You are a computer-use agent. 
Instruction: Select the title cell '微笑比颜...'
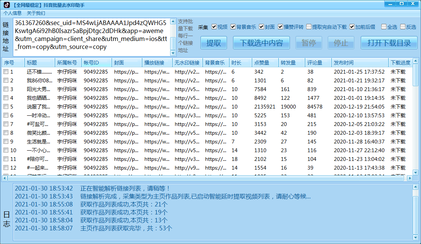click(x=38, y=133)
